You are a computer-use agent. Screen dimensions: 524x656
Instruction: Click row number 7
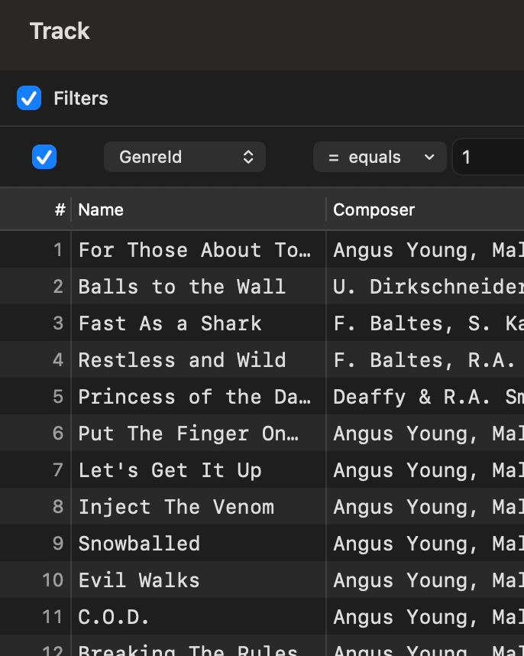pyautogui.click(x=58, y=469)
